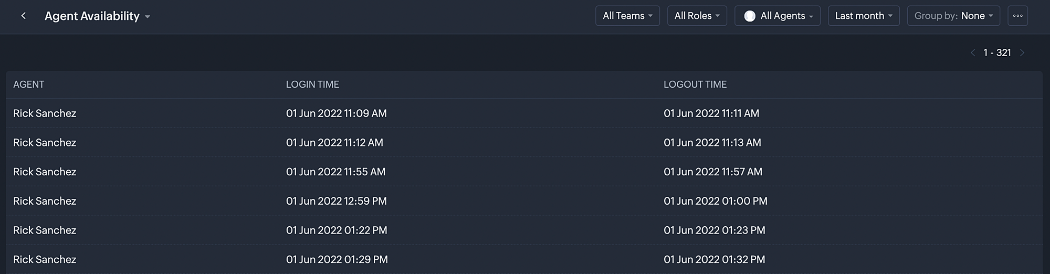1050x274 pixels.
Task: Click the white circle icon in All Agents
Action: tap(750, 16)
